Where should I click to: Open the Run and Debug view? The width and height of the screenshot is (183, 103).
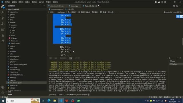click(3, 24)
